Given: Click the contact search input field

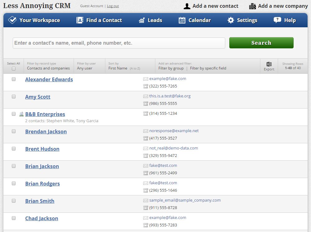Looking at the screenshot, I should (x=119, y=43).
